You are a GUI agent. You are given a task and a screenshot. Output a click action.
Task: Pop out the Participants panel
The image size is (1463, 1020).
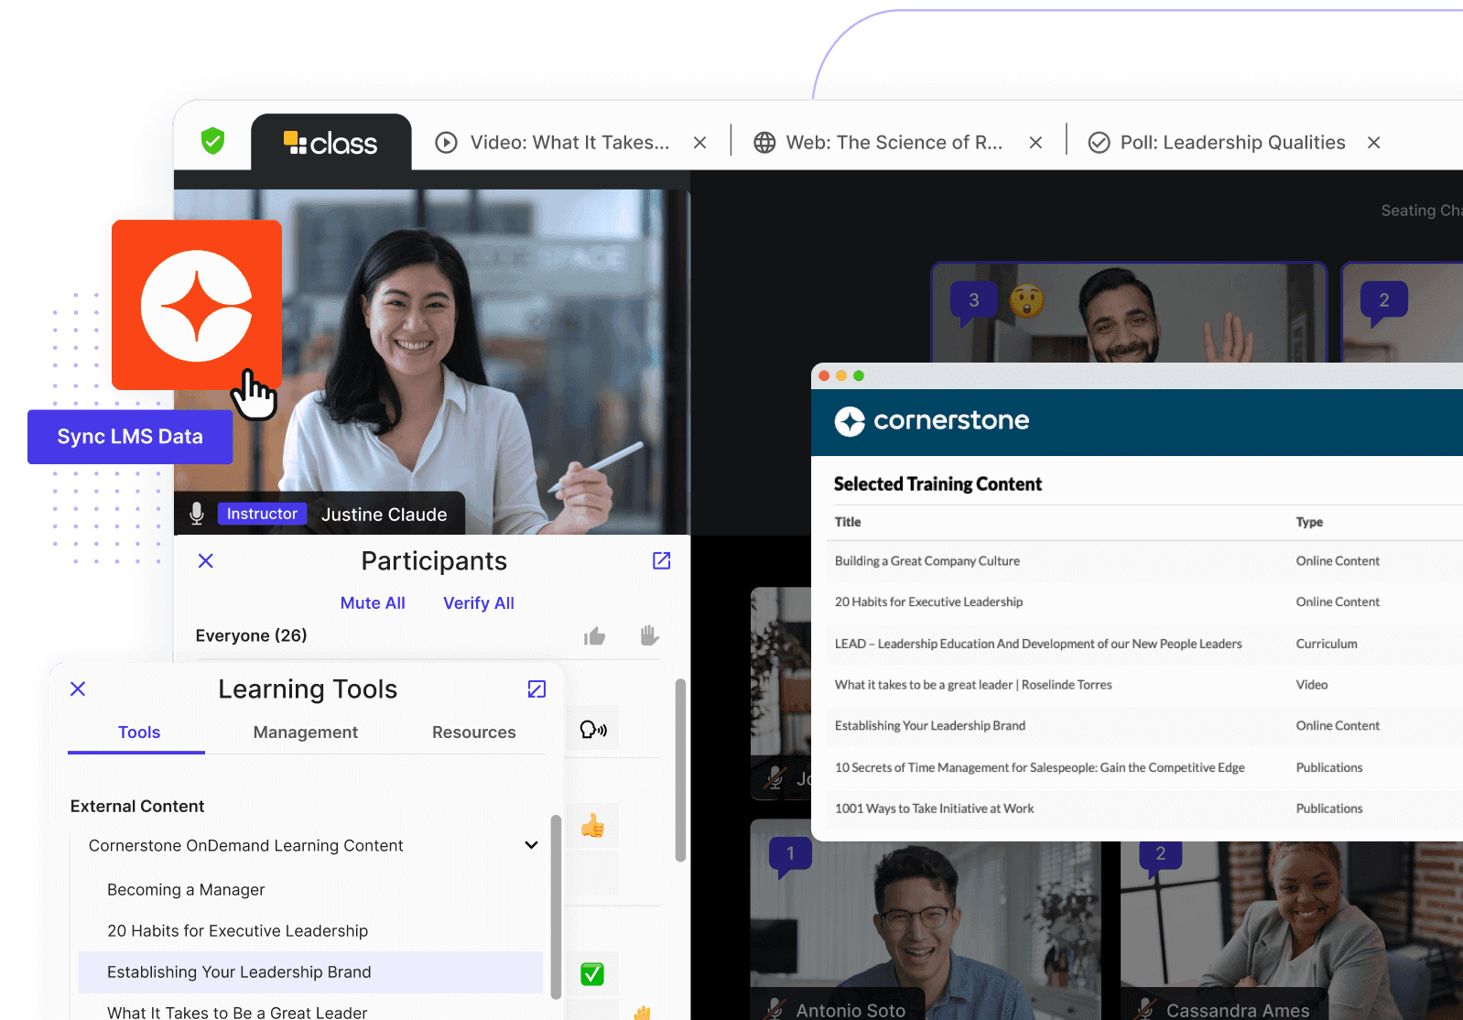pyautogui.click(x=662, y=561)
